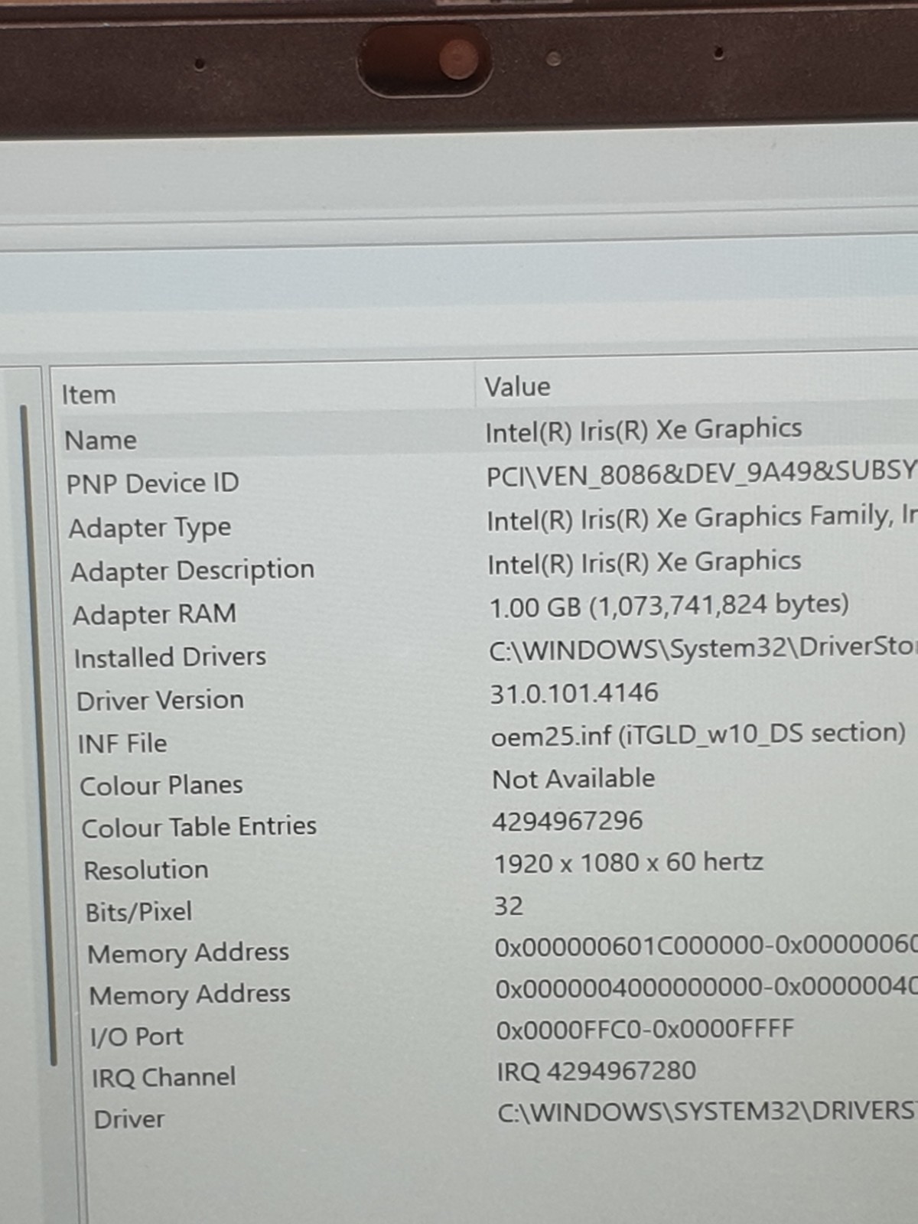Select the Memory Address label beside 0x0000004000000000
The image size is (918, 1224).
point(190,995)
